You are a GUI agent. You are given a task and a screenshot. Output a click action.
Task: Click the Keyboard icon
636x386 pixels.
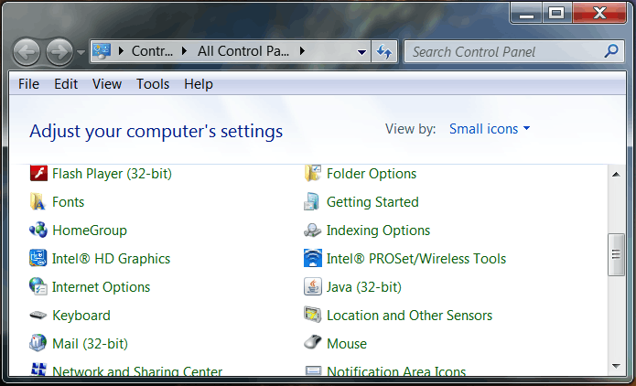[x=38, y=315]
